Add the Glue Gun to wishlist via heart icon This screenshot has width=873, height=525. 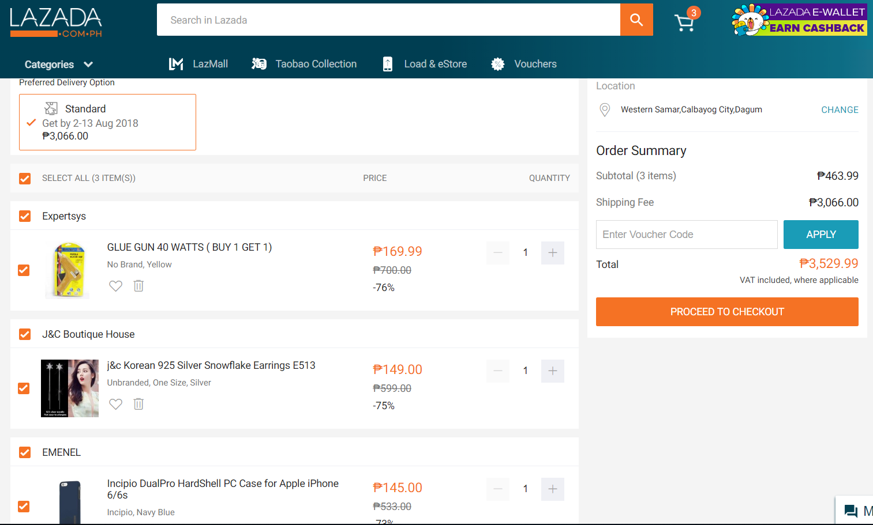click(x=115, y=286)
